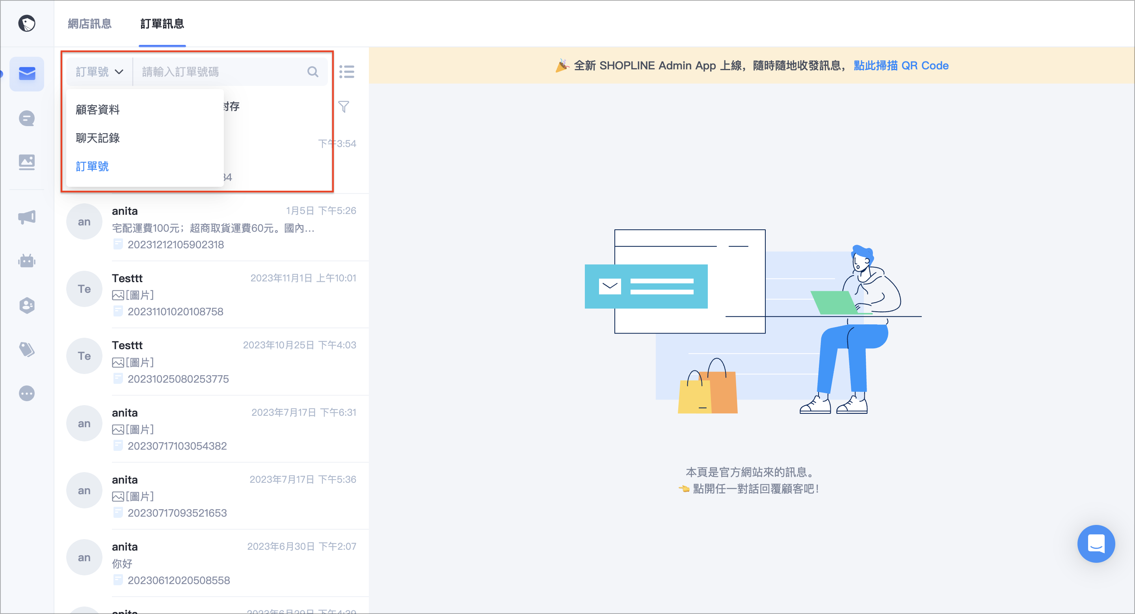The width and height of the screenshot is (1135, 614).
Task: Click the image icon in Testtt Nov 1 message
Action: (118, 295)
